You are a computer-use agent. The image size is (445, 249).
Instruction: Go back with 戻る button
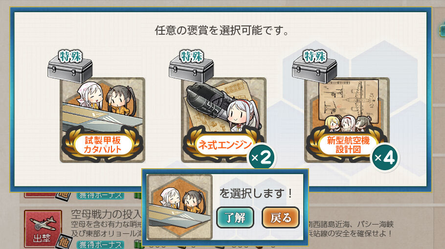(x=280, y=218)
